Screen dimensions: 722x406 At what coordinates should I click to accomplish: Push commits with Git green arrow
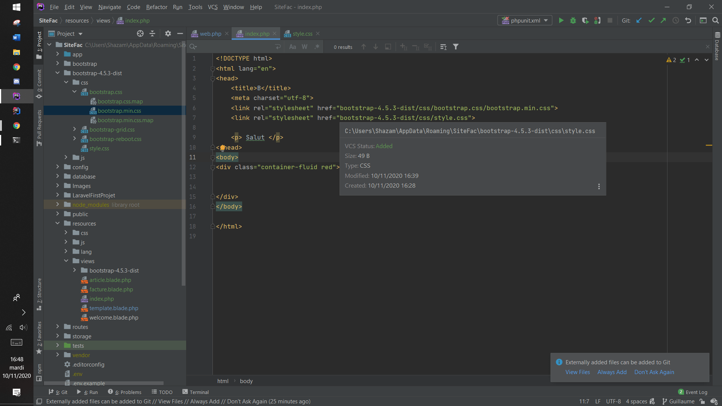tap(663, 21)
